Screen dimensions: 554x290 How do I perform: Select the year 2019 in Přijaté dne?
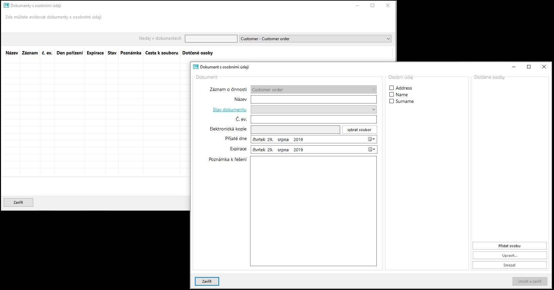pyautogui.click(x=298, y=140)
